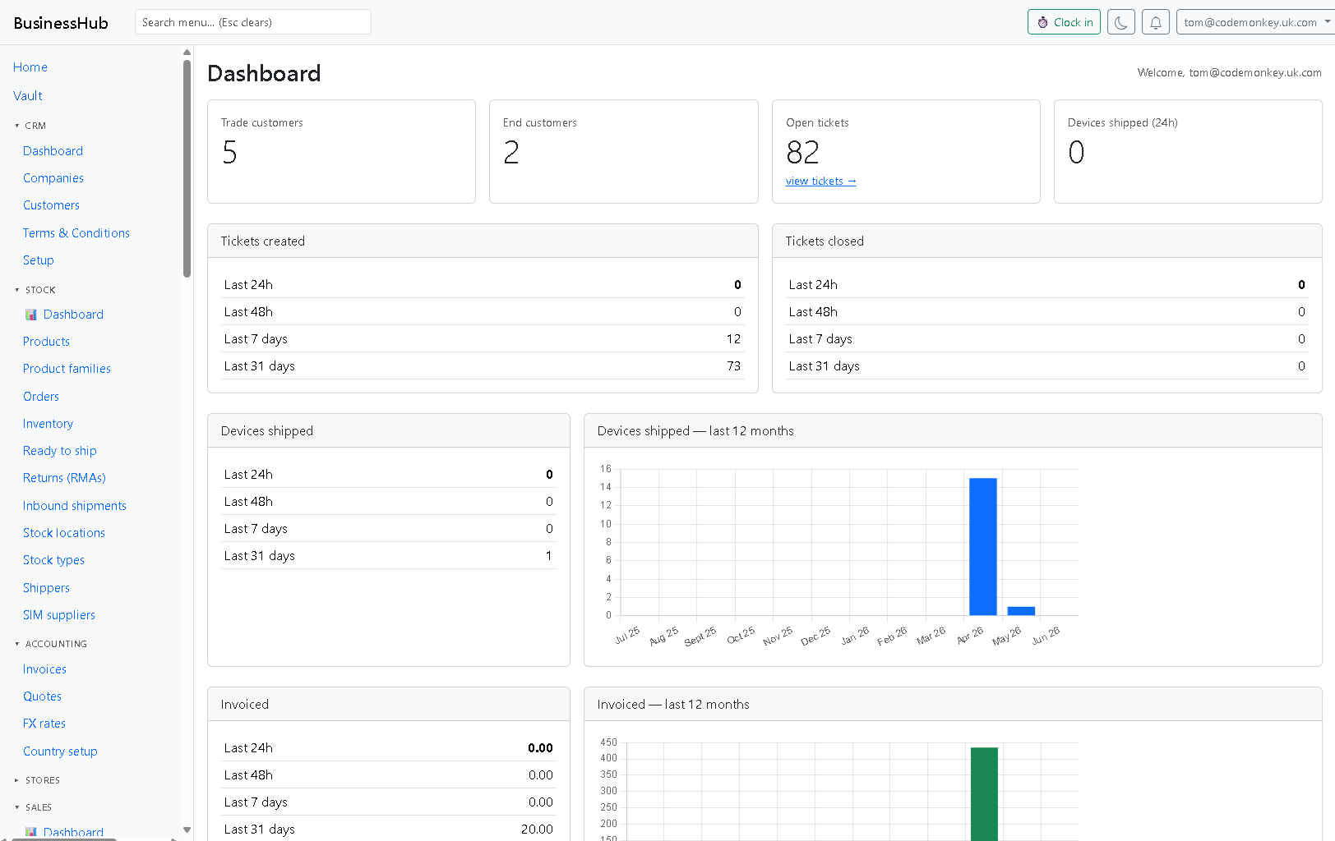Open FX rates menu item
Image resolution: width=1335 pixels, height=841 pixels.
44,724
